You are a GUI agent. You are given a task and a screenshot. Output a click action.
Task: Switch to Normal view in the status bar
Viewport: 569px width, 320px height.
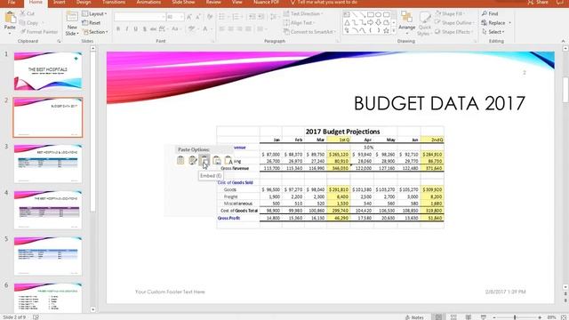[x=438, y=317]
